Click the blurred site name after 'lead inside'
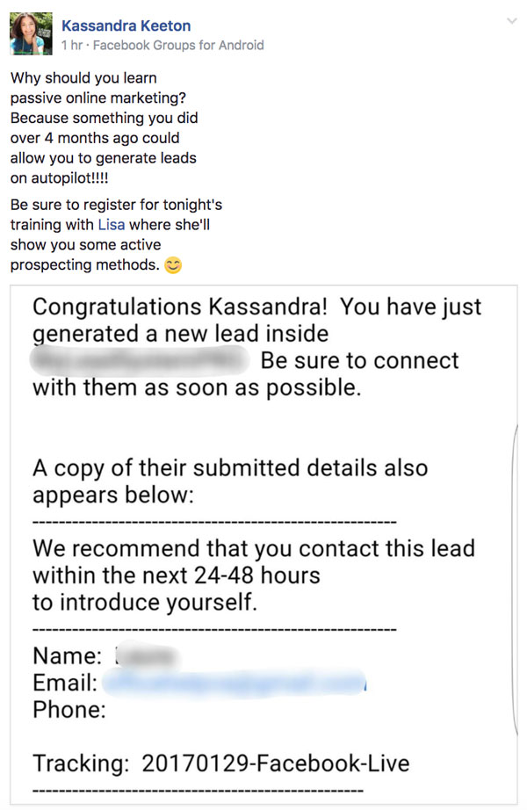The width and height of the screenshot is (527, 810). click(x=140, y=360)
